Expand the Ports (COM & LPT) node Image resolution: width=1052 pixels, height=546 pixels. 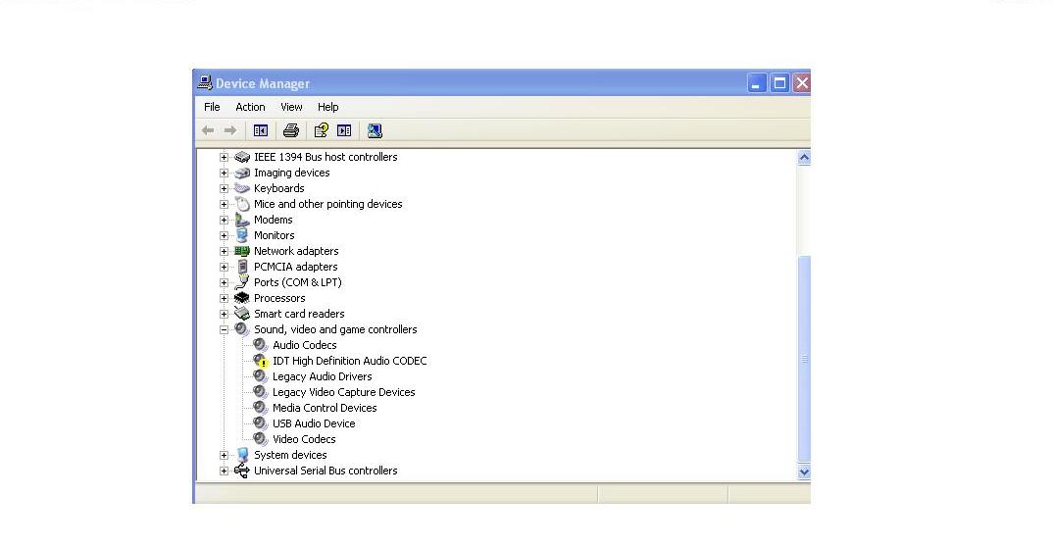pyautogui.click(x=225, y=282)
